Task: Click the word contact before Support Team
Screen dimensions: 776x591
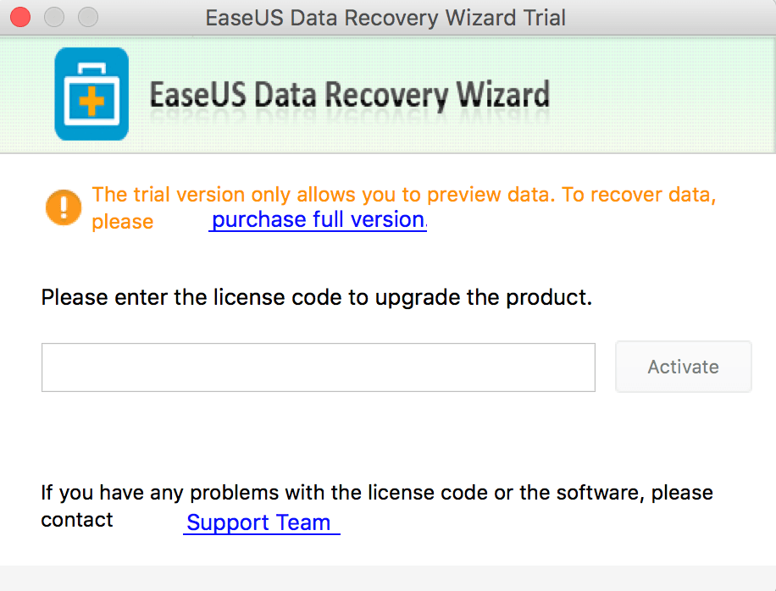Action: [x=77, y=520]
